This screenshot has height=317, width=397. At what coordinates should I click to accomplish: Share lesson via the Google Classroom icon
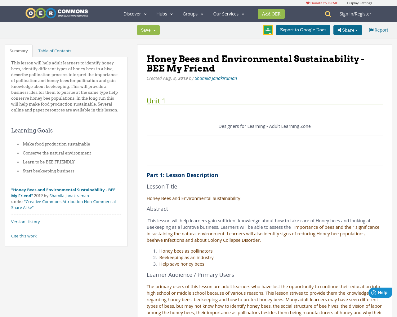tap(267, 30)
